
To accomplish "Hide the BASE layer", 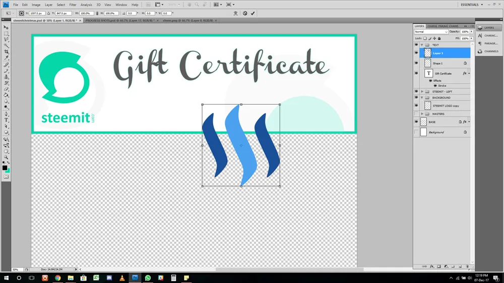I will 416,122.
